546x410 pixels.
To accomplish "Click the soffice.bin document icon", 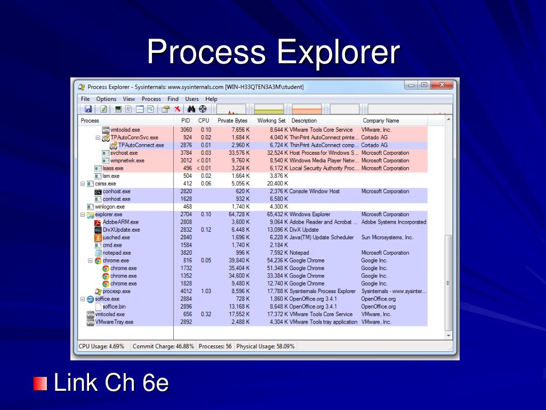I will click(98, 307).
